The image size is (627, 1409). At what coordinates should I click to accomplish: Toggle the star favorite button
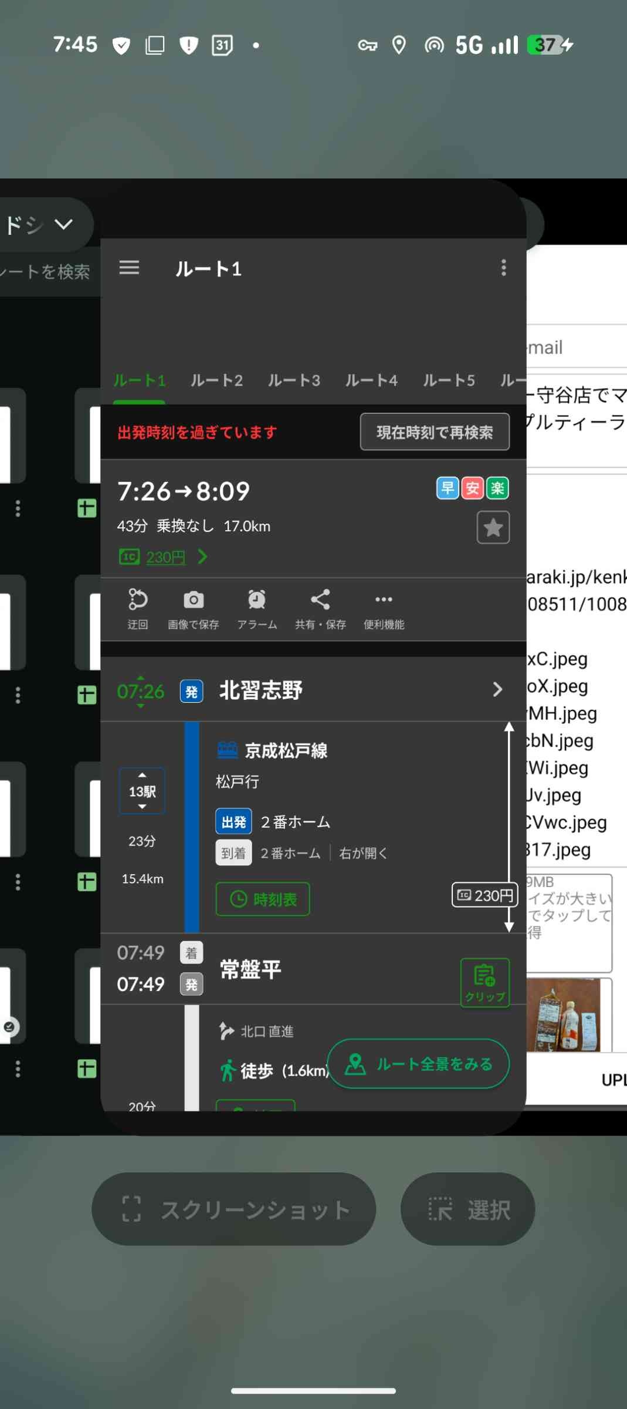click(493, 527)
